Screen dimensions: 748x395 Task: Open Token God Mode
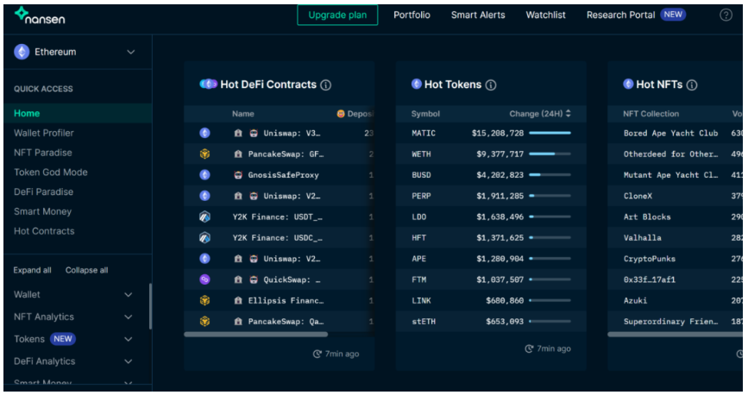[x=51, y=172]
